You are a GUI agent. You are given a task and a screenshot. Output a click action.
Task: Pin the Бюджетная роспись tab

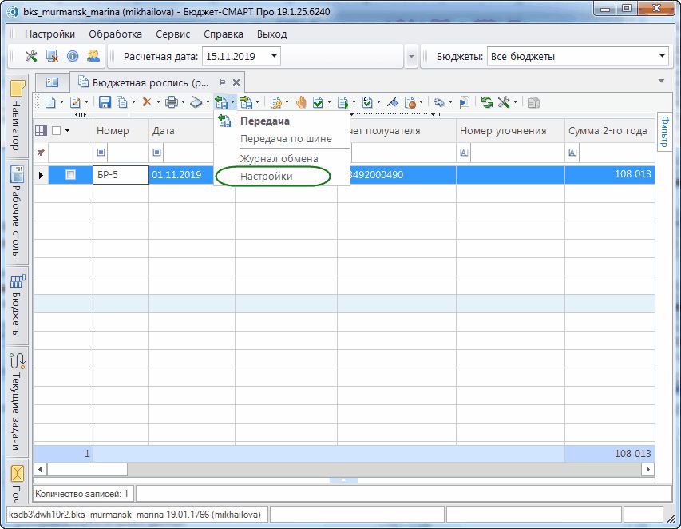(222, 82)
